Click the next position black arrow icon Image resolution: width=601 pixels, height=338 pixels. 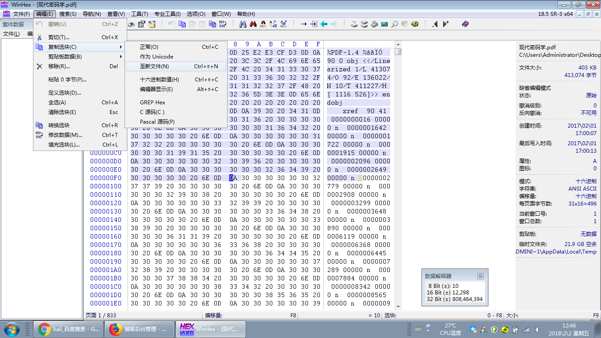[446, 24]
